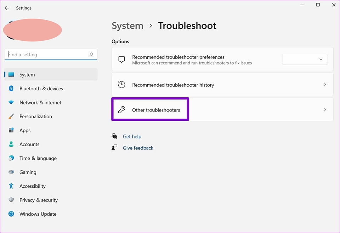Click the search magnifier icon

(x=91, y=55)
